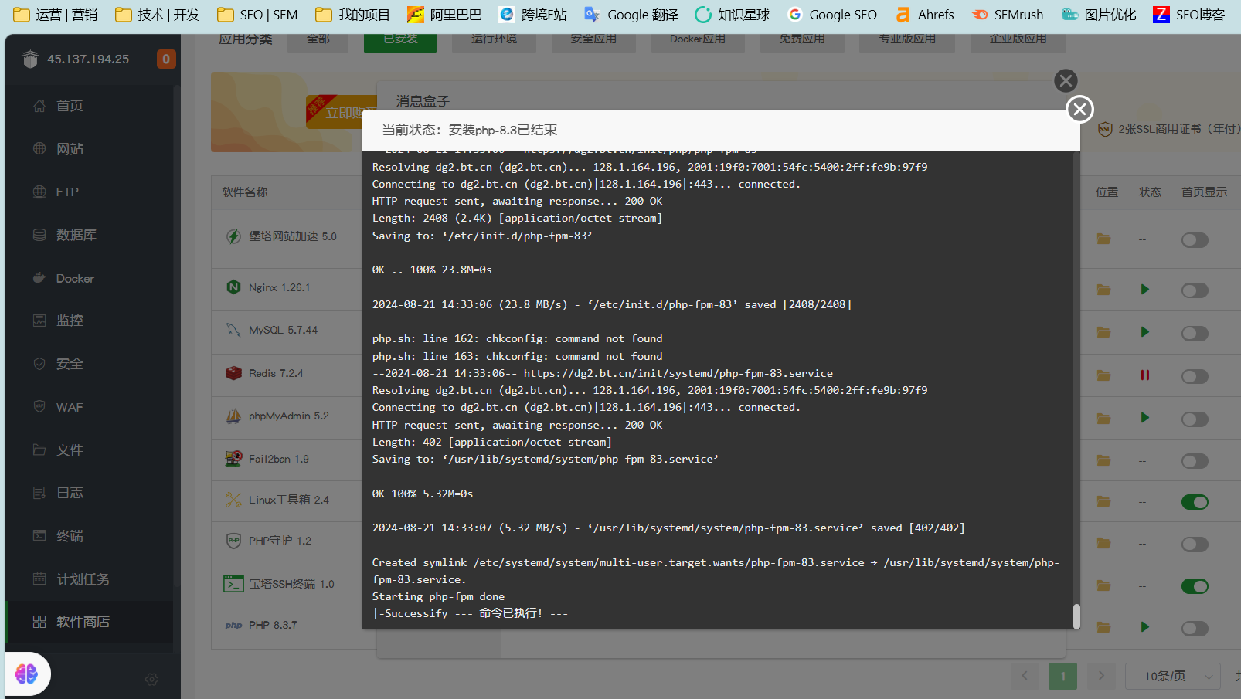1241x699 pixels.
Task: Open folder location for Nginx row
Action: click(1103, 290)
